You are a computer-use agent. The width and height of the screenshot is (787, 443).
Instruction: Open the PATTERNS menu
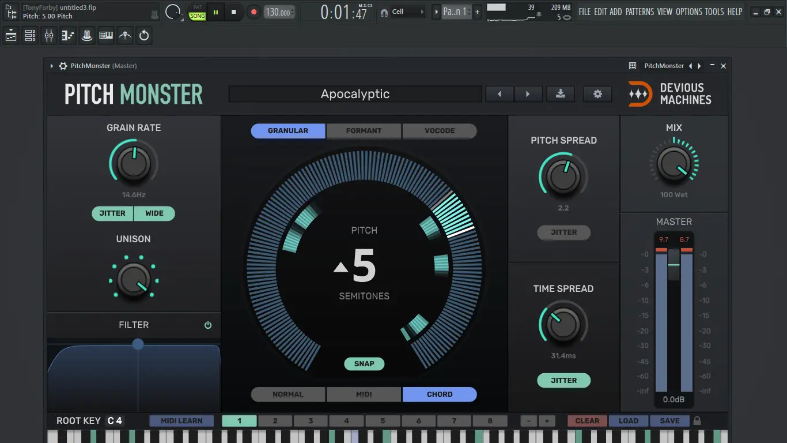coord(641,11)
